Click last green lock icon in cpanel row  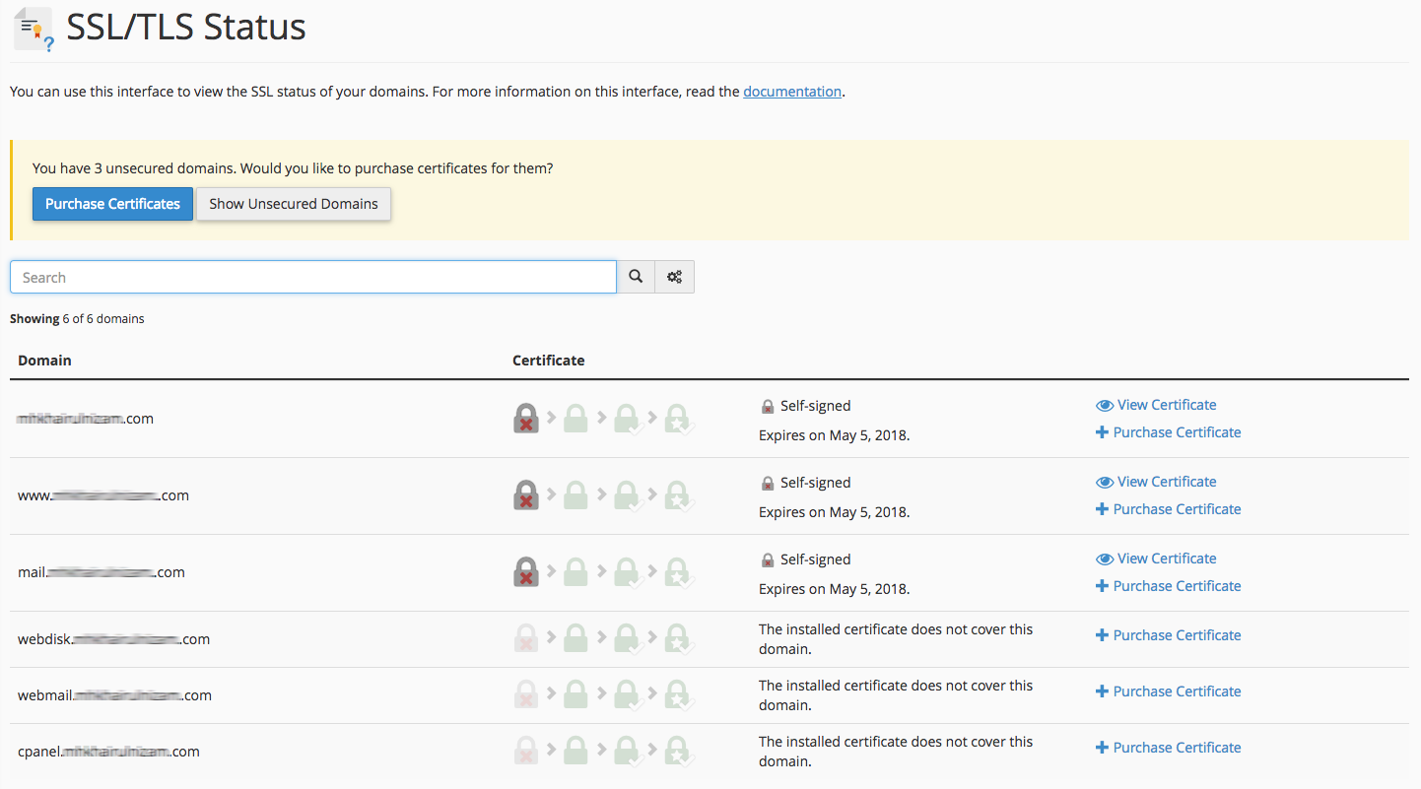click(x=678, y=752)
